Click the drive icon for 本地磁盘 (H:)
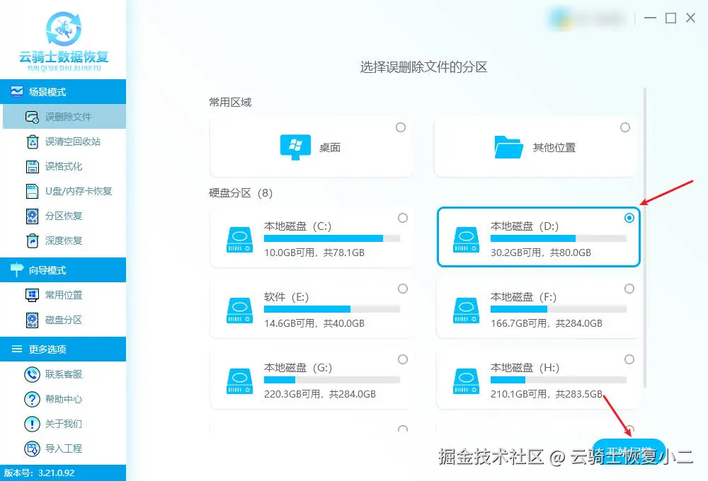The image size is (708, 481). (x=466, y=381)
